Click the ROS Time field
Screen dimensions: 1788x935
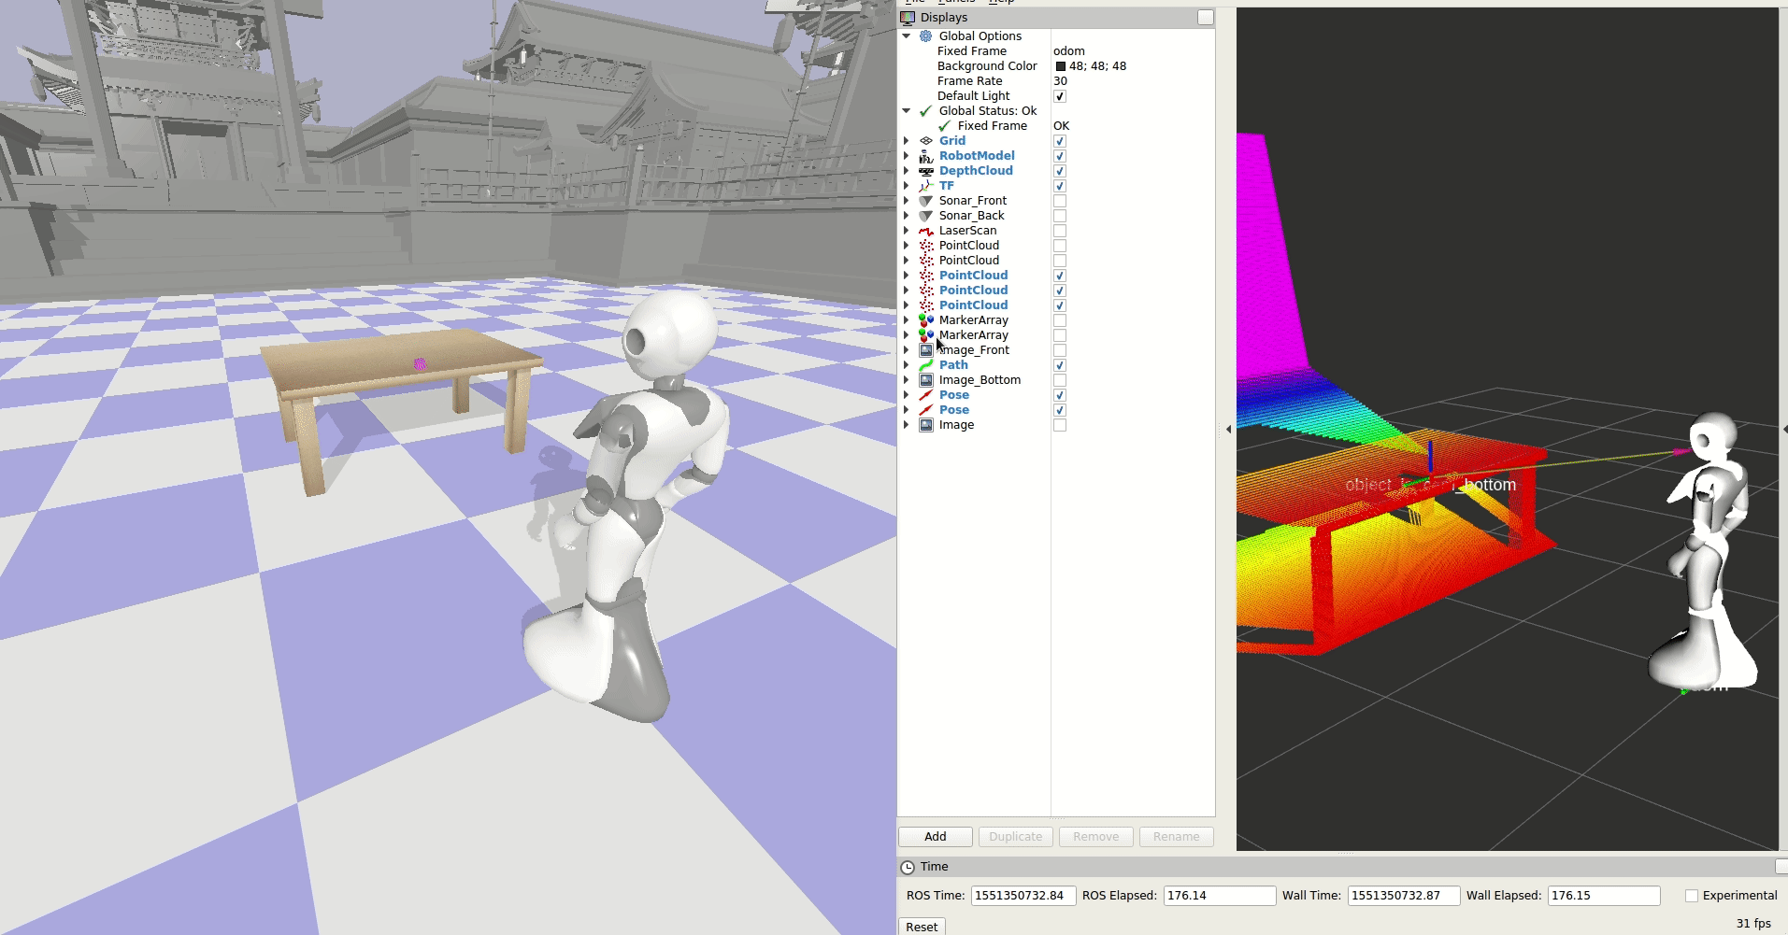point(1023,896)
